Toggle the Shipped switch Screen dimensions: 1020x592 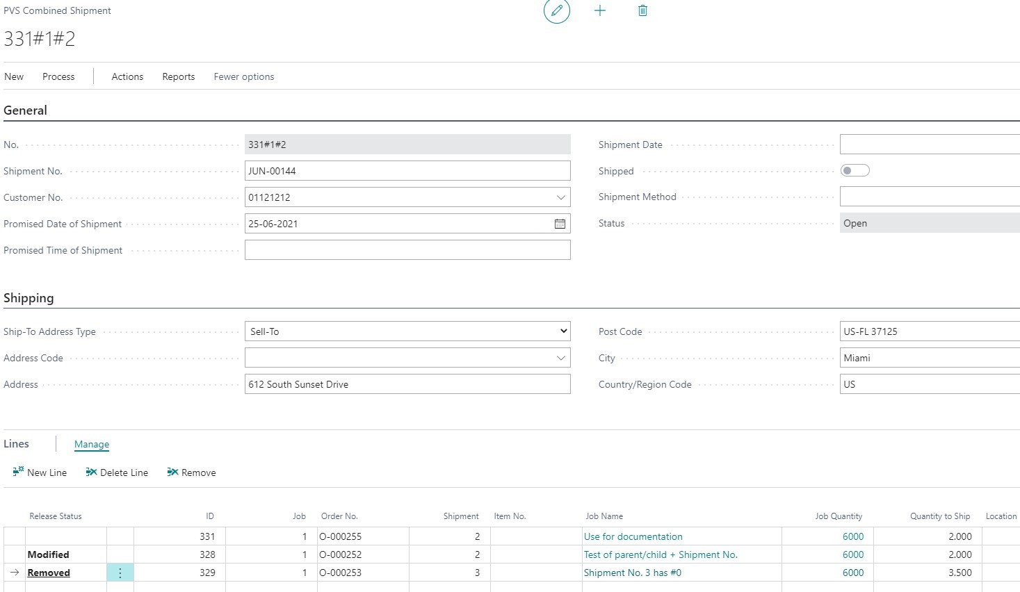[855, 170]
